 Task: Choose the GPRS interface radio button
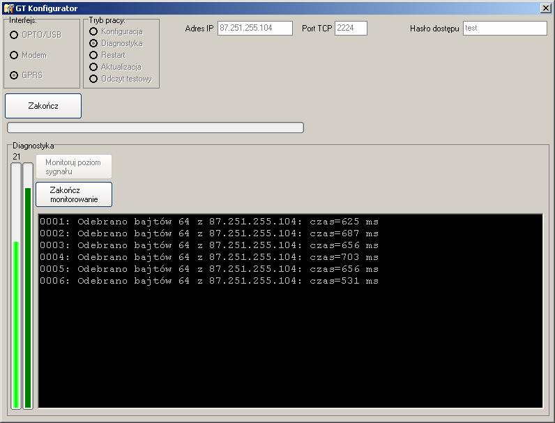point(14,75)
